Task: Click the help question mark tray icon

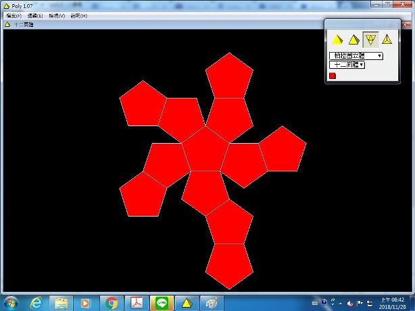Action: click(324, 302)
